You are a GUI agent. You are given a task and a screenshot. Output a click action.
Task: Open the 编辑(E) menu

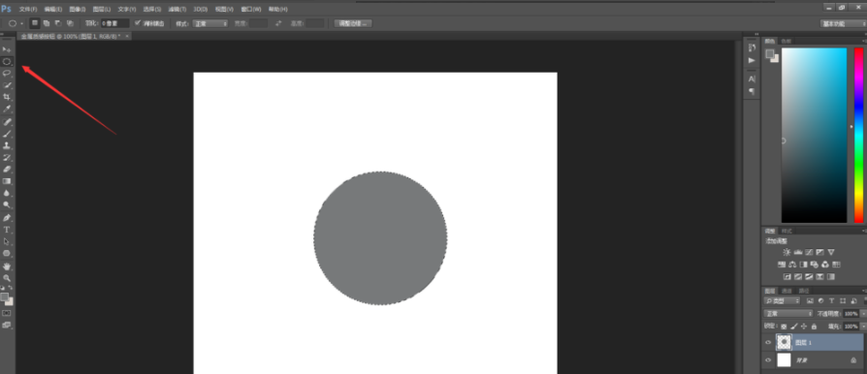(53, 10)
